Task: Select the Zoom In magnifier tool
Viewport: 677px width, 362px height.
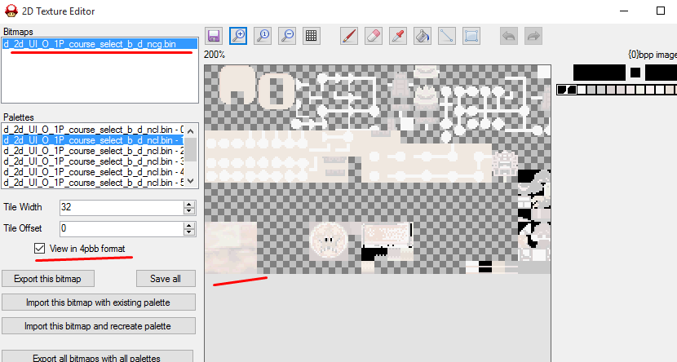Action: point(238,36)
